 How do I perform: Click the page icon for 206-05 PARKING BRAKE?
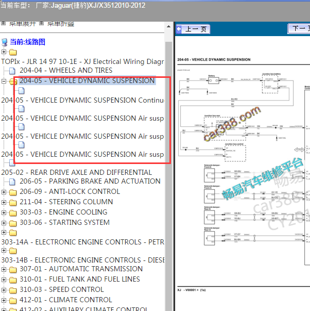(12, 182)
